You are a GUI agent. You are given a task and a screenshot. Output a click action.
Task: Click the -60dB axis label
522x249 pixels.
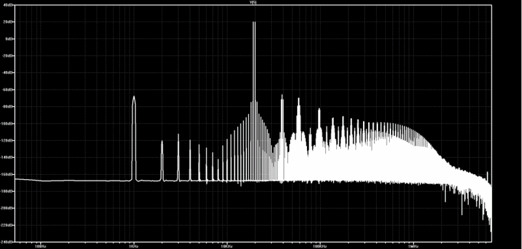coord(8,90)
